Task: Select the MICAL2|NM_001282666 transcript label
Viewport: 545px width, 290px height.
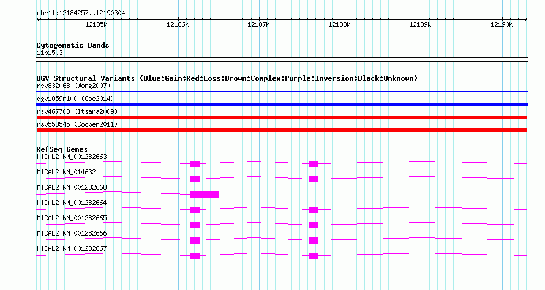Action: [x=72, y=233]
